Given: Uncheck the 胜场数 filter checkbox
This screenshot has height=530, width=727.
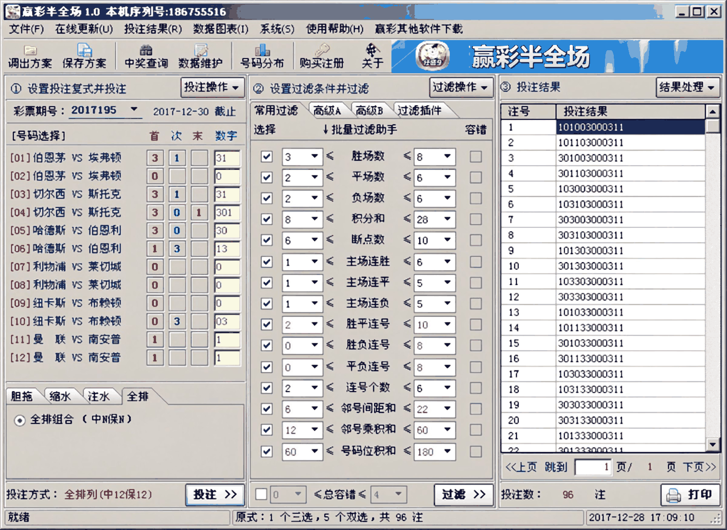Looking at the screenshot, I should (x=267, y=156).
